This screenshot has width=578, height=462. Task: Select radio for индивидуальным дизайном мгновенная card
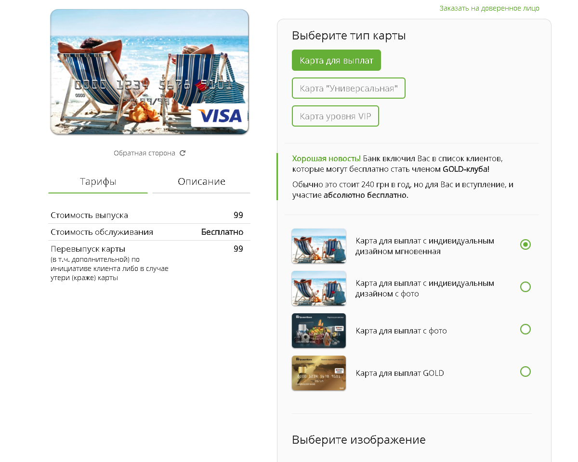tap(525, 244)
